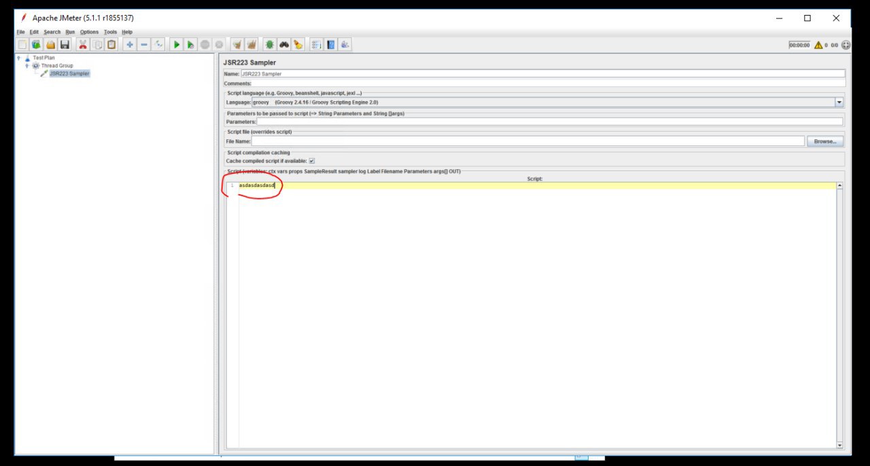Open the Edit menu
Screen dimensions: 870x466
tap(34, 32)
